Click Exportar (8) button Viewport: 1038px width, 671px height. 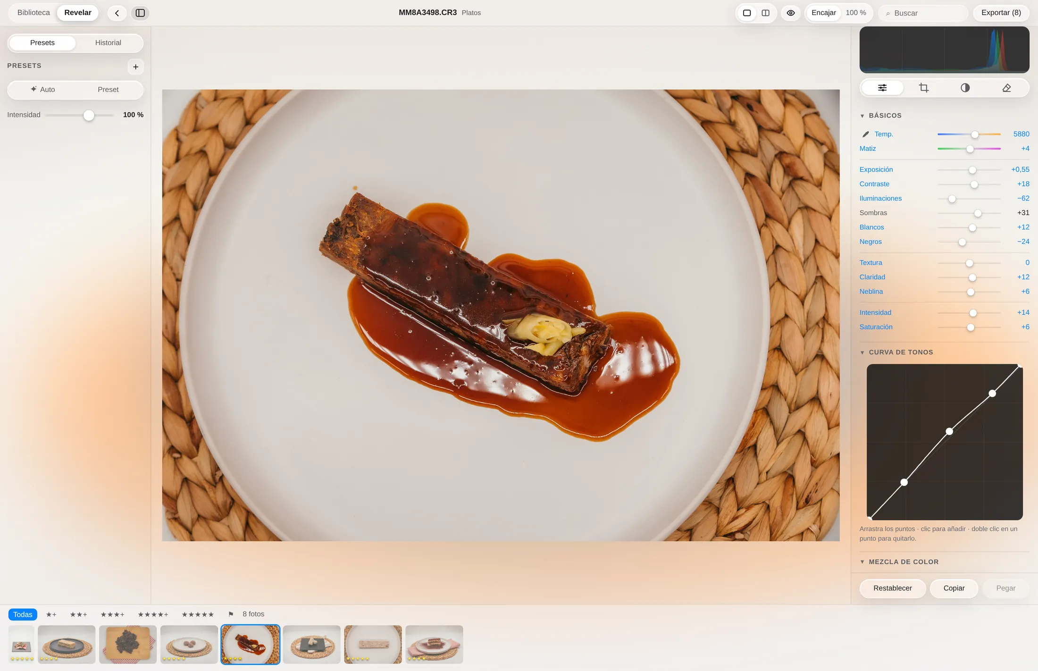tap(1001, 13)
